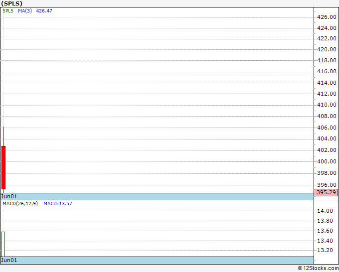Screen dimensions: 339x272
Task: Click the MACD:13.57 value readout
Action: click(x=58, y=204)
